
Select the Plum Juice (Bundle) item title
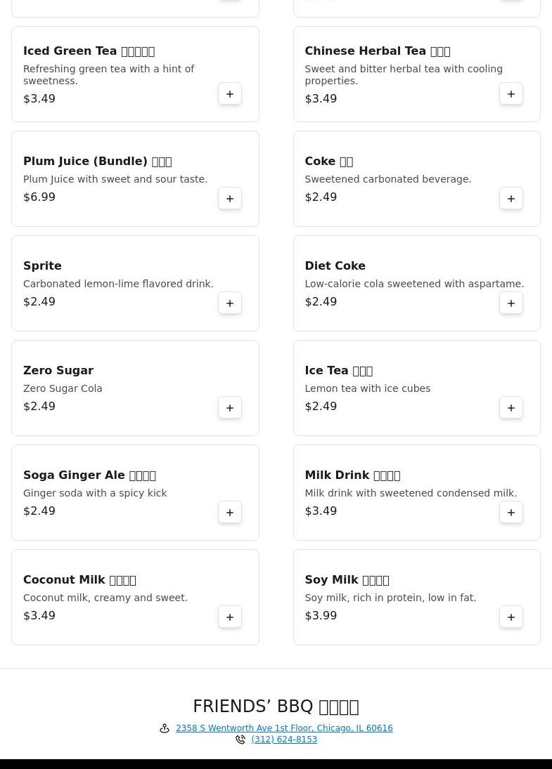tap(97, 162)
